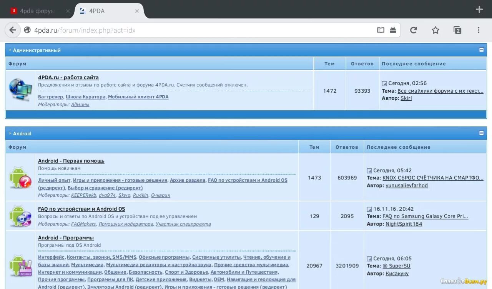Image resolution: width=492 pixels, height=289 pixels.
Task: Open the Личный опыт subforum
Action: pyautogui.click(x=54, y=180)
